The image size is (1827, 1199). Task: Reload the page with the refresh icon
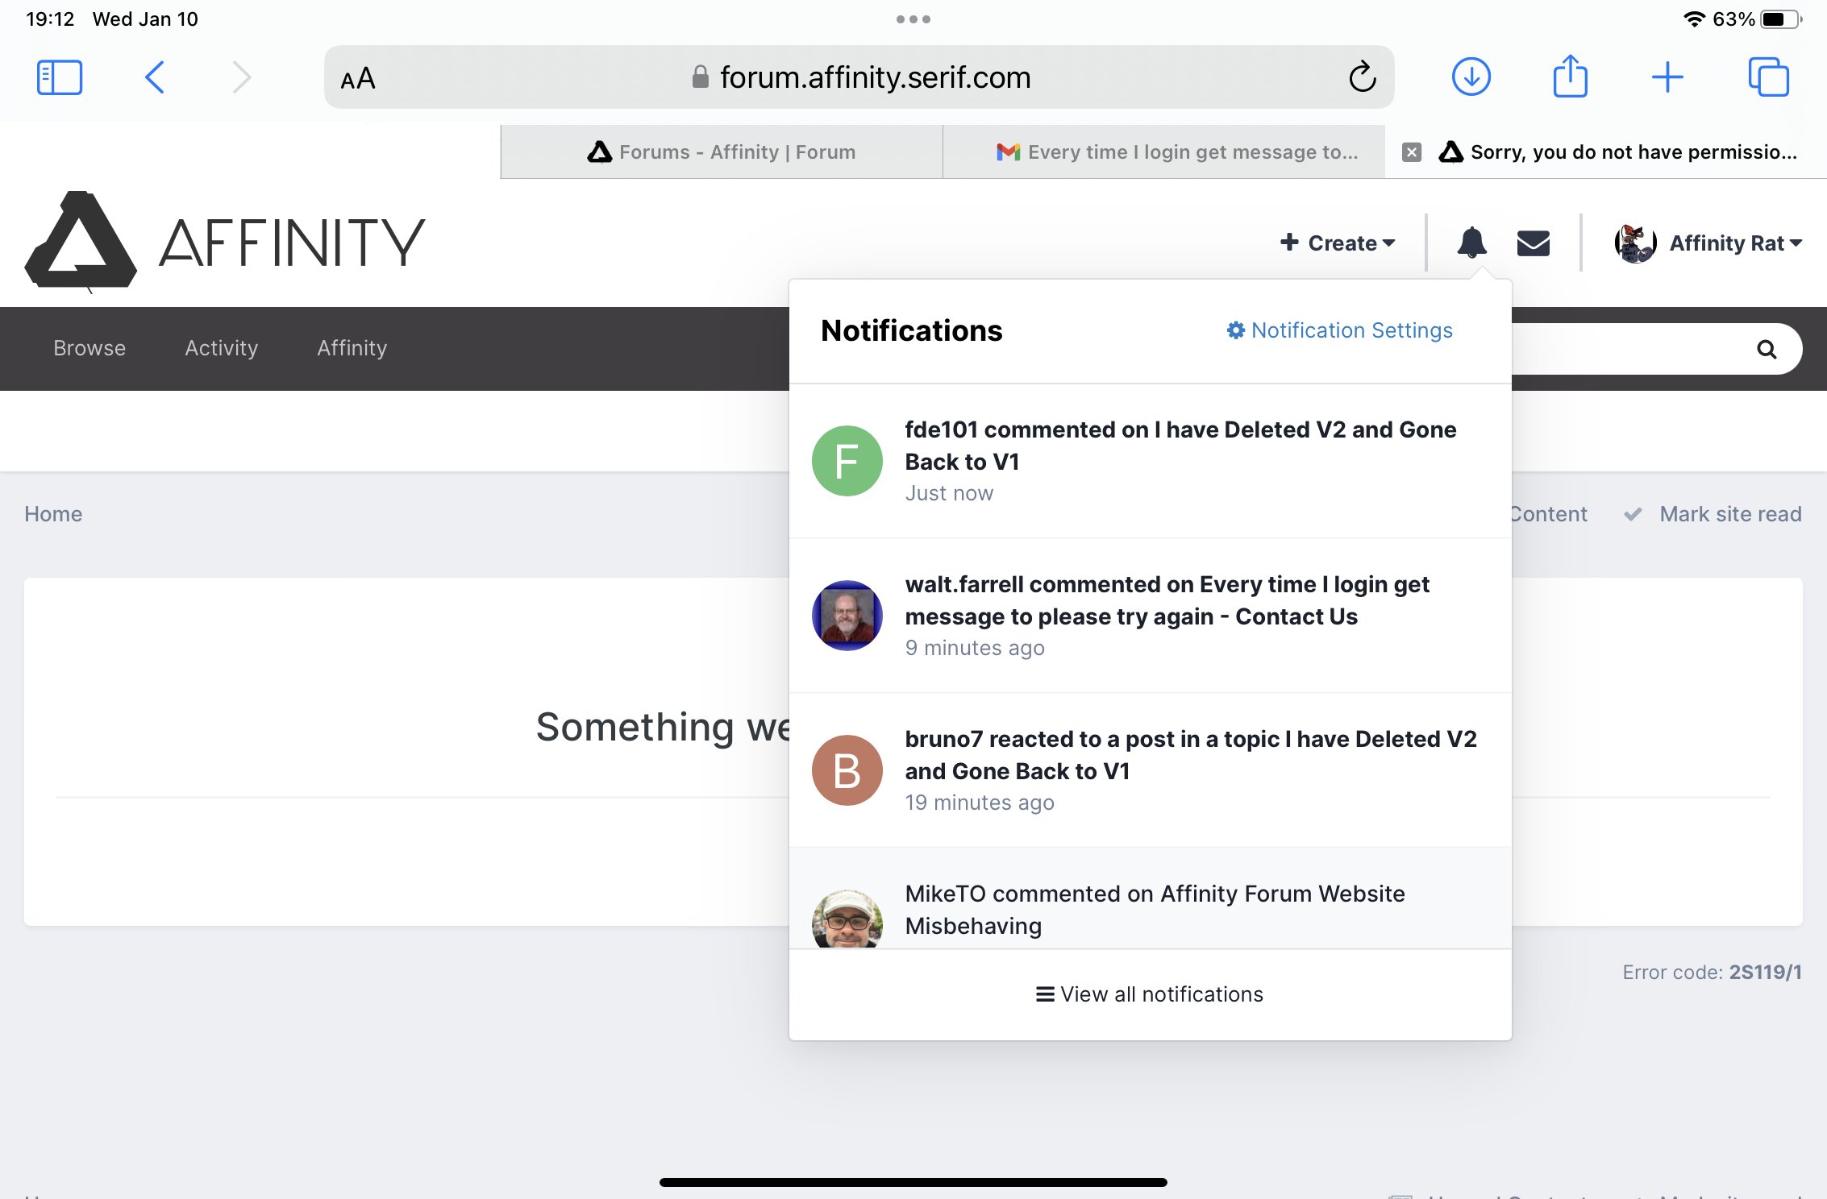(x=1362, y=77)
